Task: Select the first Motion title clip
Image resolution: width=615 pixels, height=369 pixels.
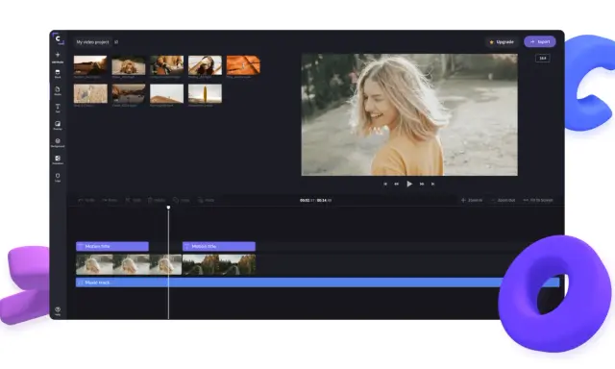Action: tap(112, 246)
